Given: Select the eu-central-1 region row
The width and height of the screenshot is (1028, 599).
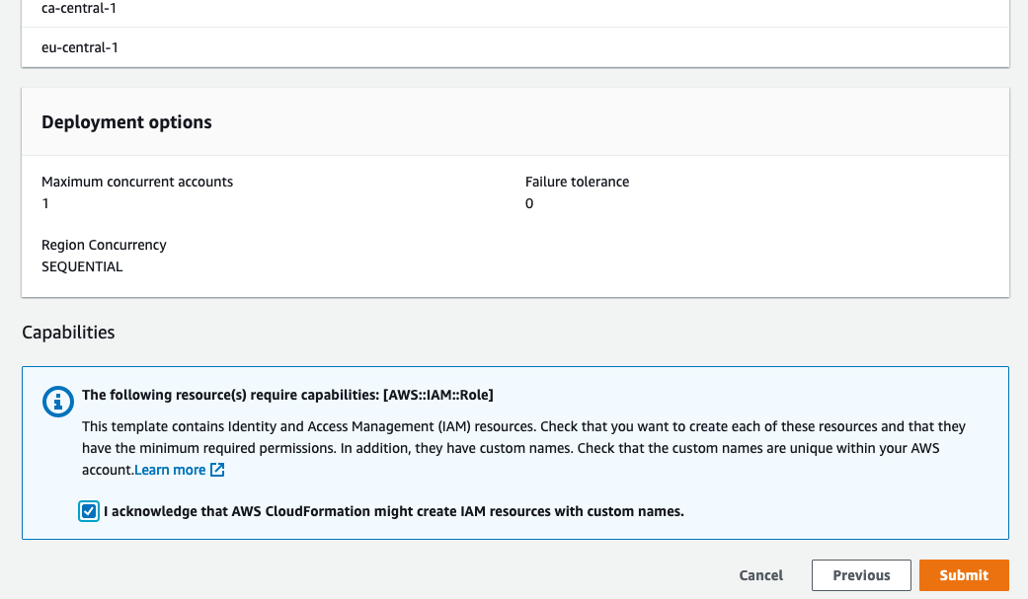Looking at the screenshot, I should tap(72, 47).
